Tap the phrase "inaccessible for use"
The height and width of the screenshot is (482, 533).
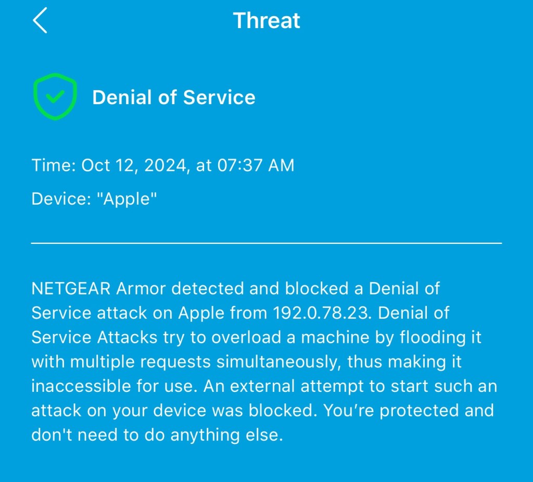pyautogui.click(x=115, y=386)
